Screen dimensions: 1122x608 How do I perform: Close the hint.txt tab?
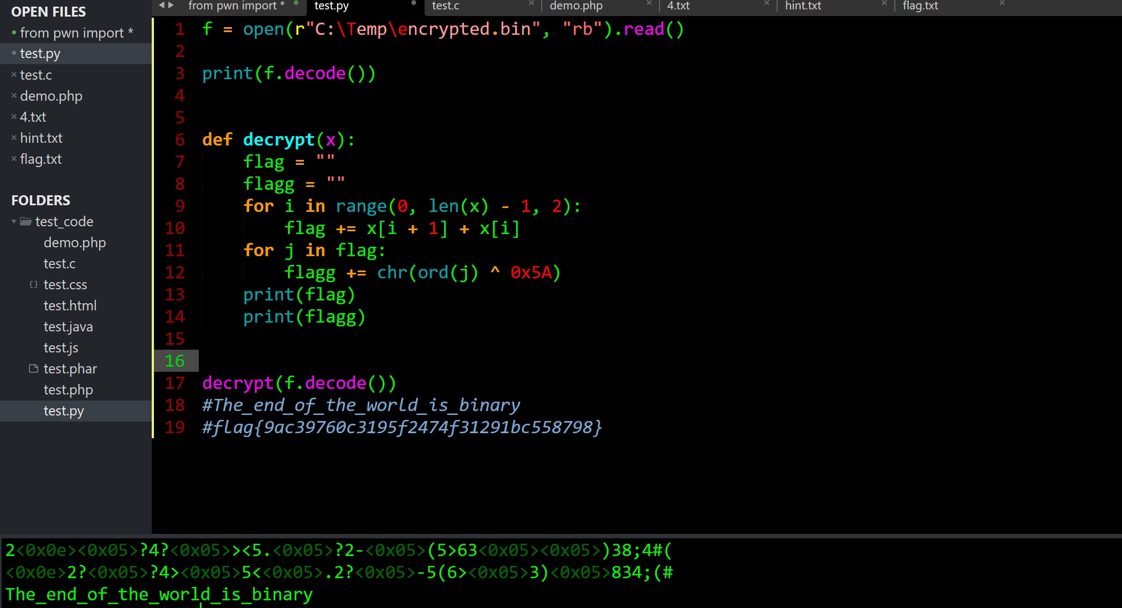pos(884,3)
